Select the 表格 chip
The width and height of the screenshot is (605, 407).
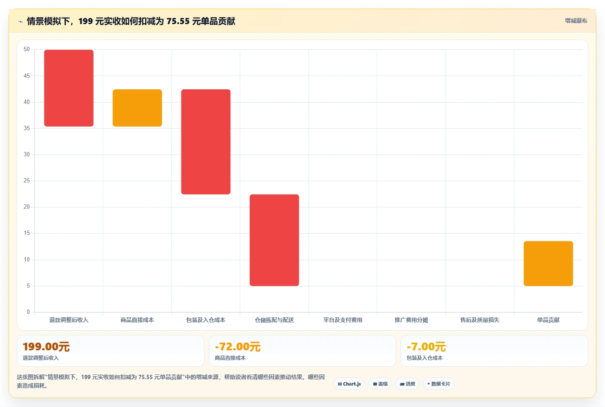click(380, 384)
